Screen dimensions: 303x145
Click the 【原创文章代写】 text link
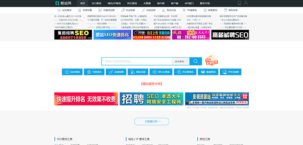[x=102, y=27]
